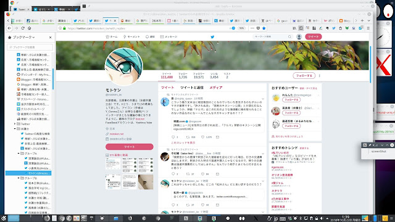Click the large pink Tweet button under the profile bio
Image resolution: width=395 pixels, height=222 pixels.
(x=130, y=147)
